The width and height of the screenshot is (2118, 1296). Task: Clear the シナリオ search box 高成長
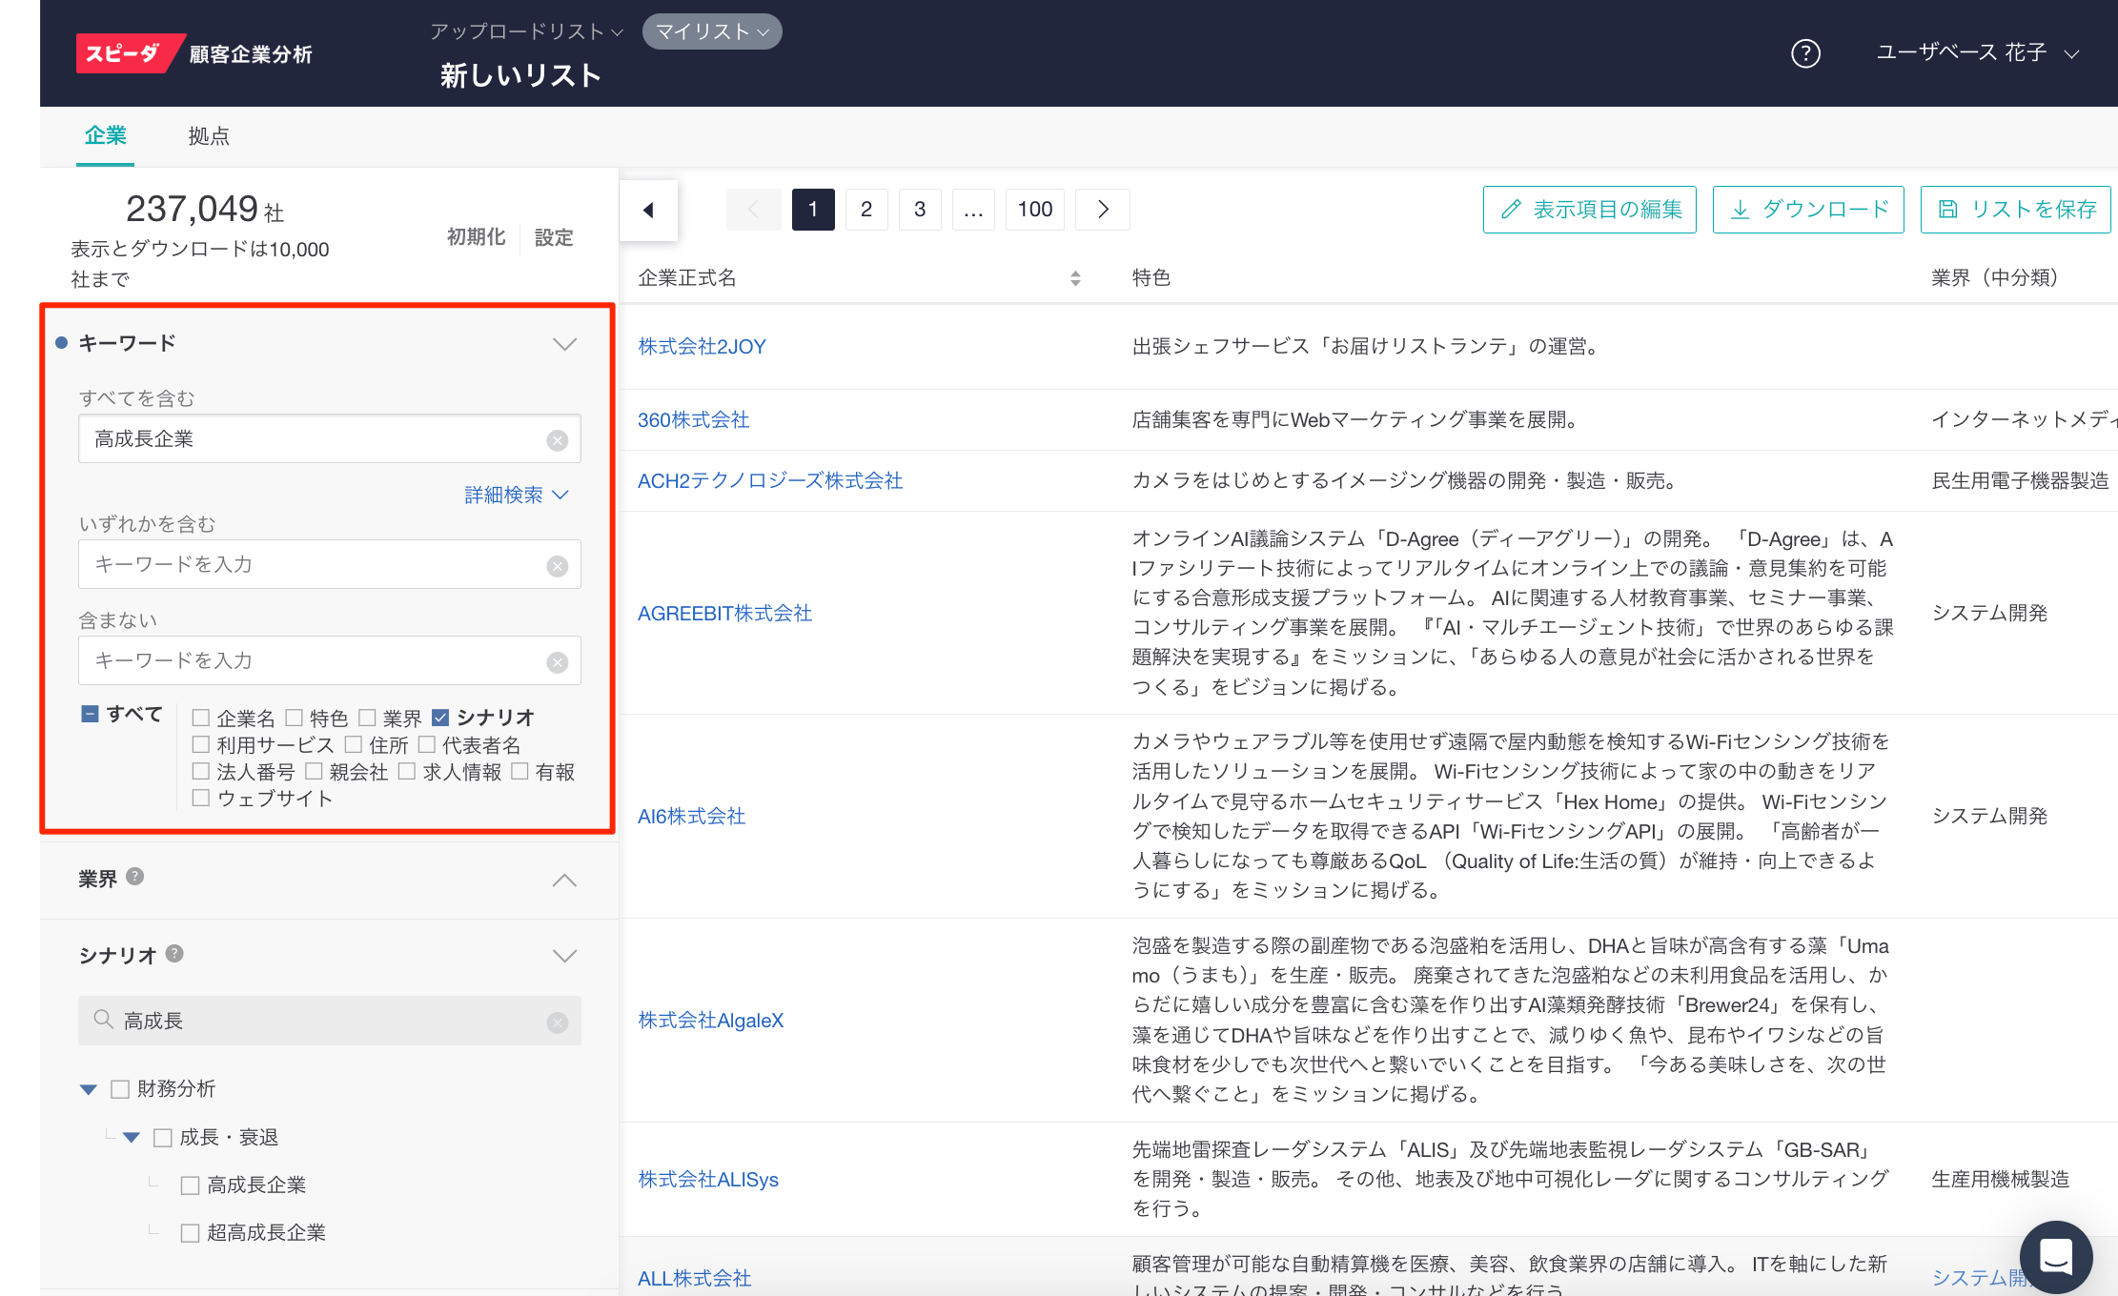[x=558, y=1023]
